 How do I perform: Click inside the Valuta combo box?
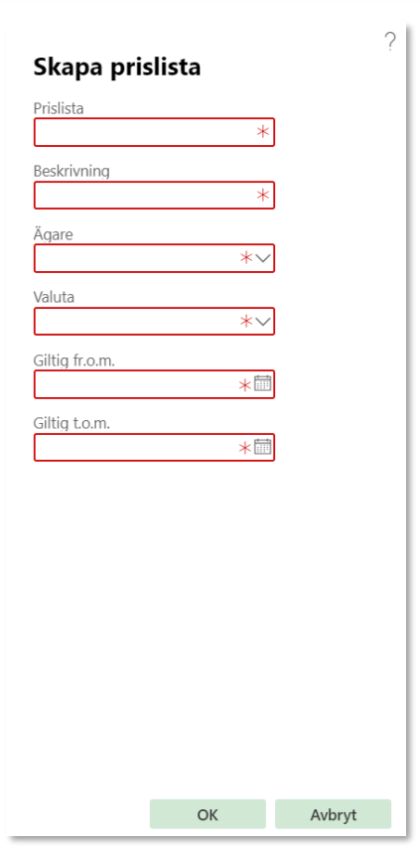(x=154, y=322)
